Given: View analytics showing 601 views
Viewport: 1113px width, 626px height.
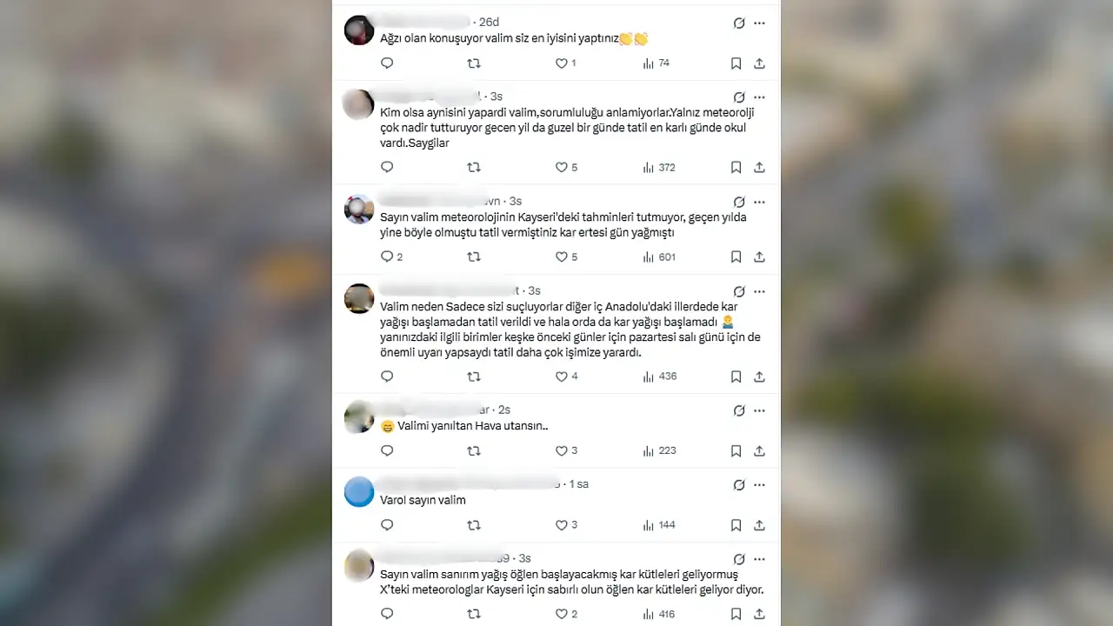Looking at the screenshot, I should [658, 256].
